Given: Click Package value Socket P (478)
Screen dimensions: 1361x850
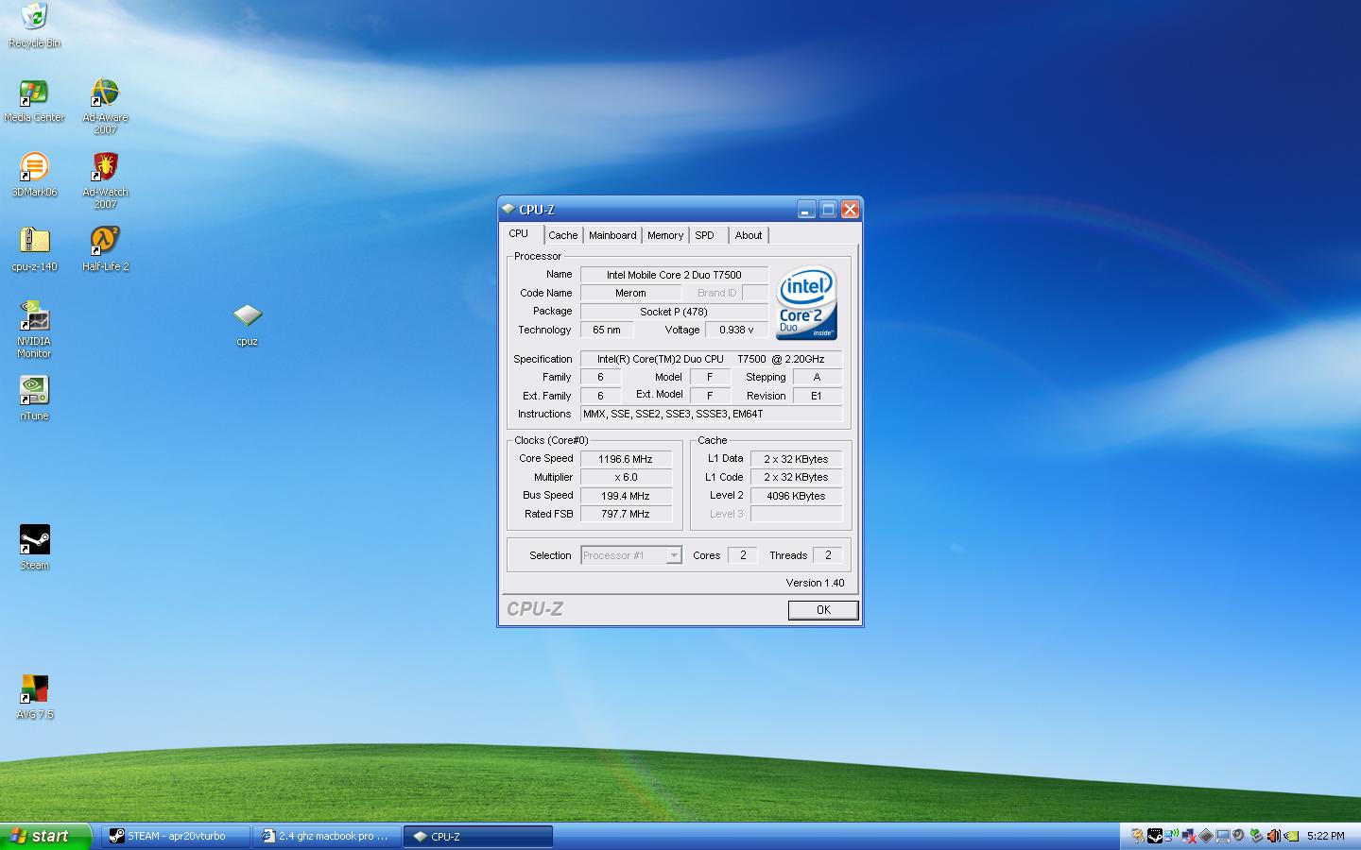Looking at the screenshot, I should (674, 312).
